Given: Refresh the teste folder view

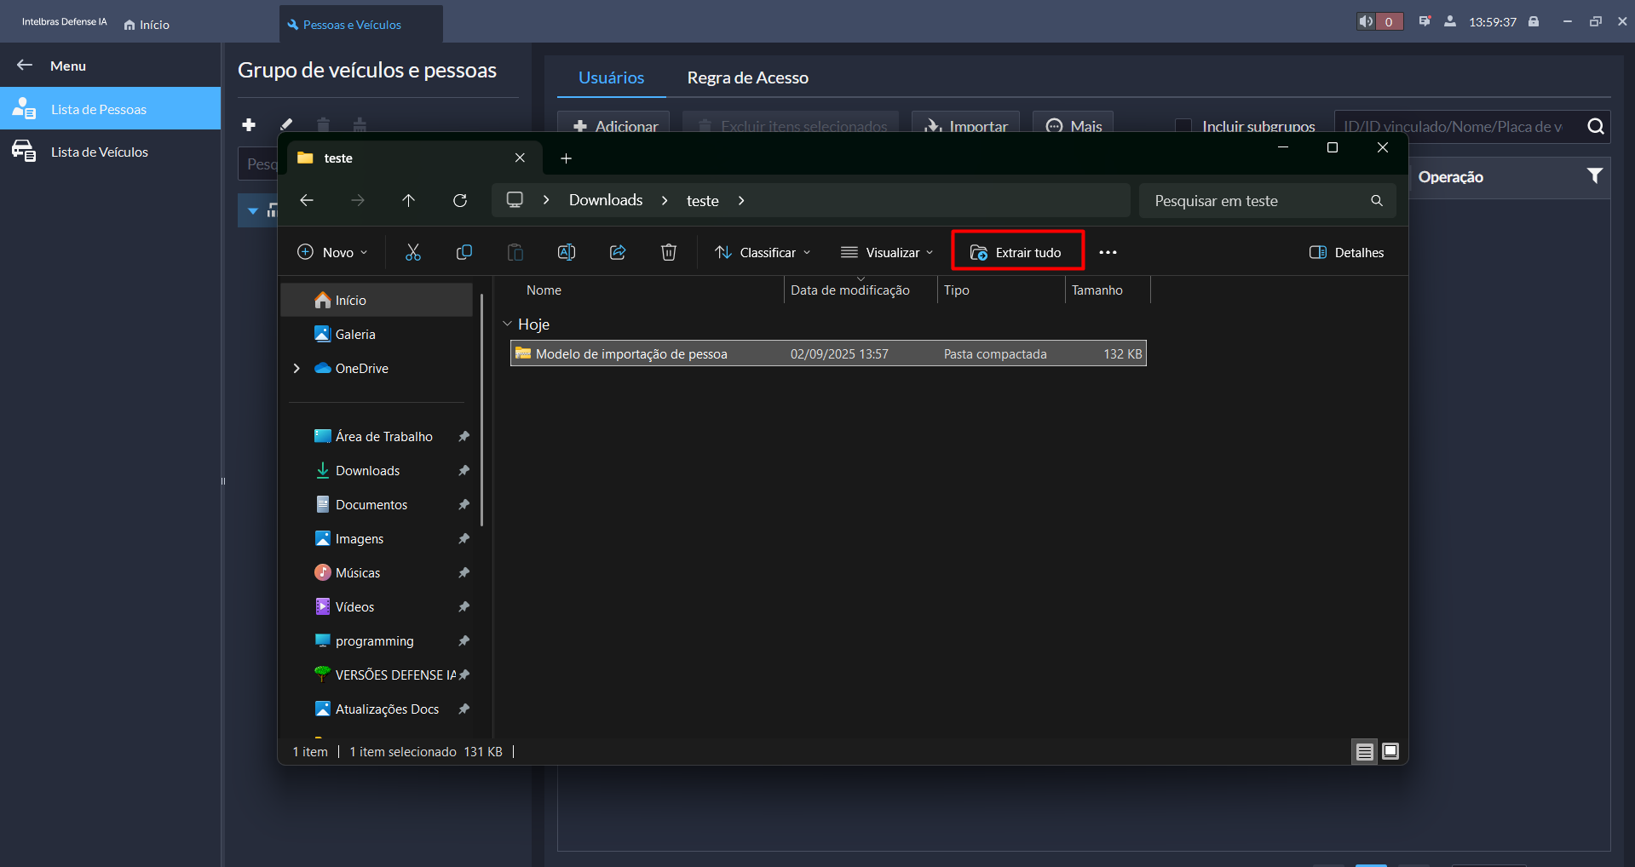Looking at the screenshot, I should (460, 200).
